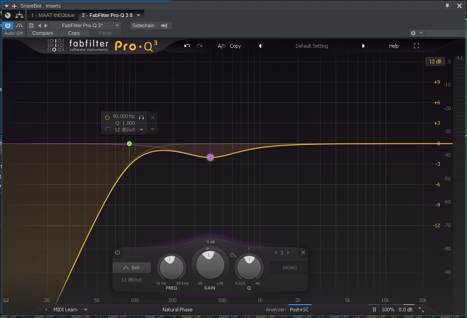This screenshot has width=467, height=318.
Task: Click the gear icon beside the Gain knob
Action: click(232, 255)
